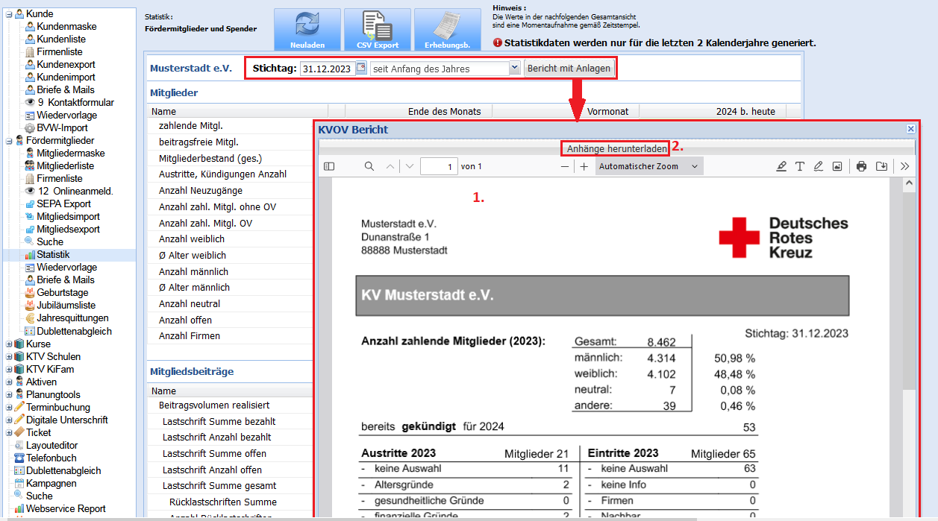The image size is (938, 521).
Task: Select Jahresquittungen in the navigation tree
Action: click(72, 318)
